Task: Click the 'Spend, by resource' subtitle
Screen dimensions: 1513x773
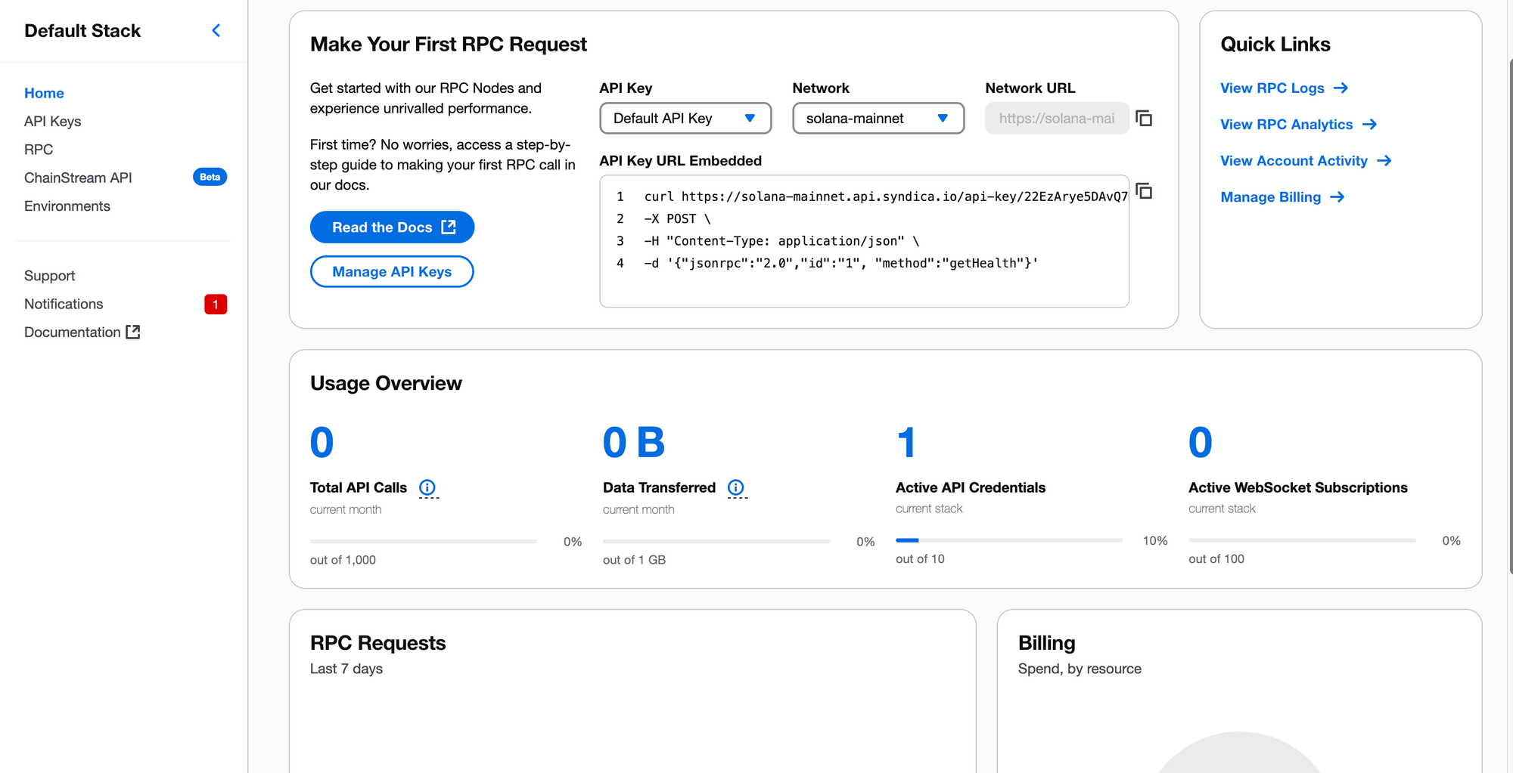Action: tap(1080, 669)
